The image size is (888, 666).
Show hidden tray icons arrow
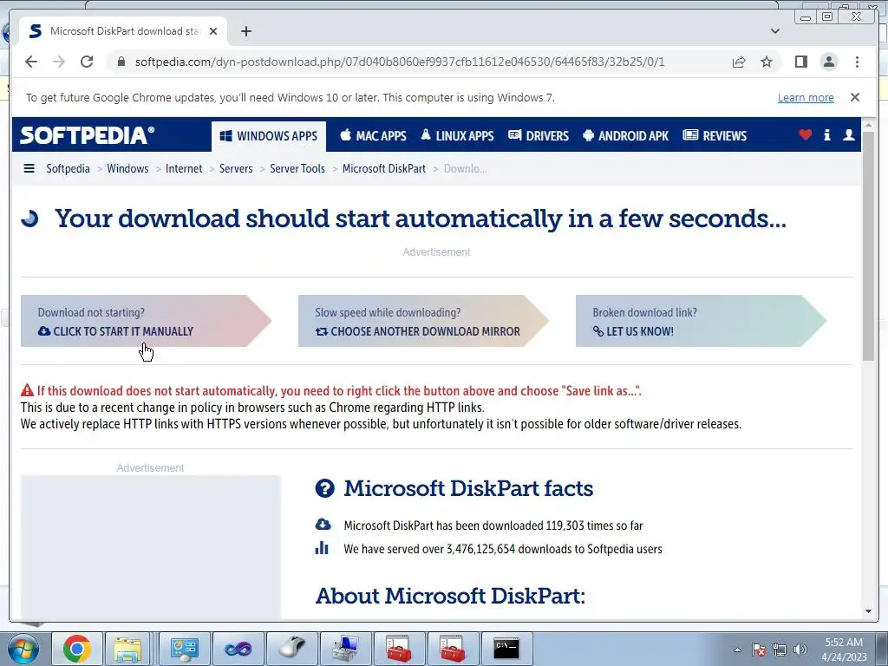[737, 650]
